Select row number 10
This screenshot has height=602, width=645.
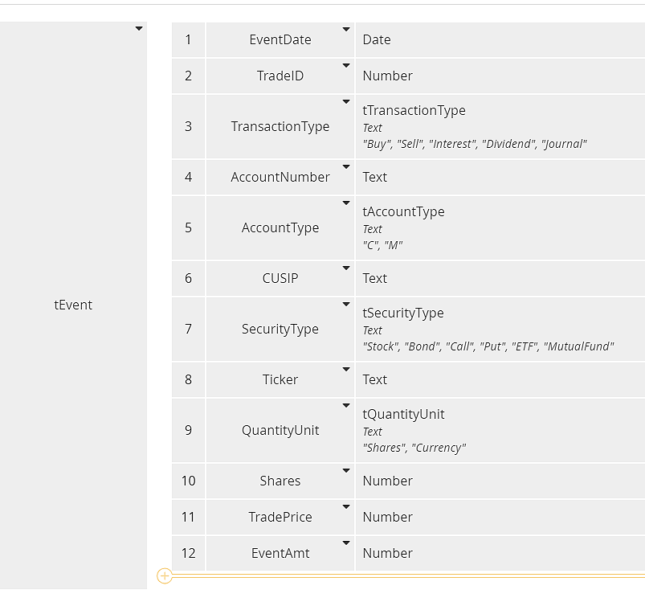pos(188,481)
